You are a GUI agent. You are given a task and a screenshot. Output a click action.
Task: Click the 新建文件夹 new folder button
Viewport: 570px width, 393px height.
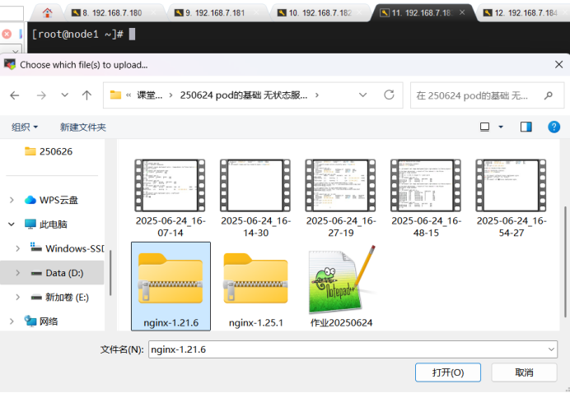pos(82,127)
